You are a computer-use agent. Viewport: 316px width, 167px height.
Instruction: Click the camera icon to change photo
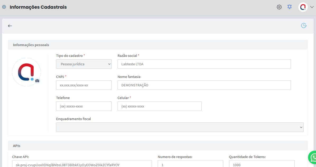[37, 81]
